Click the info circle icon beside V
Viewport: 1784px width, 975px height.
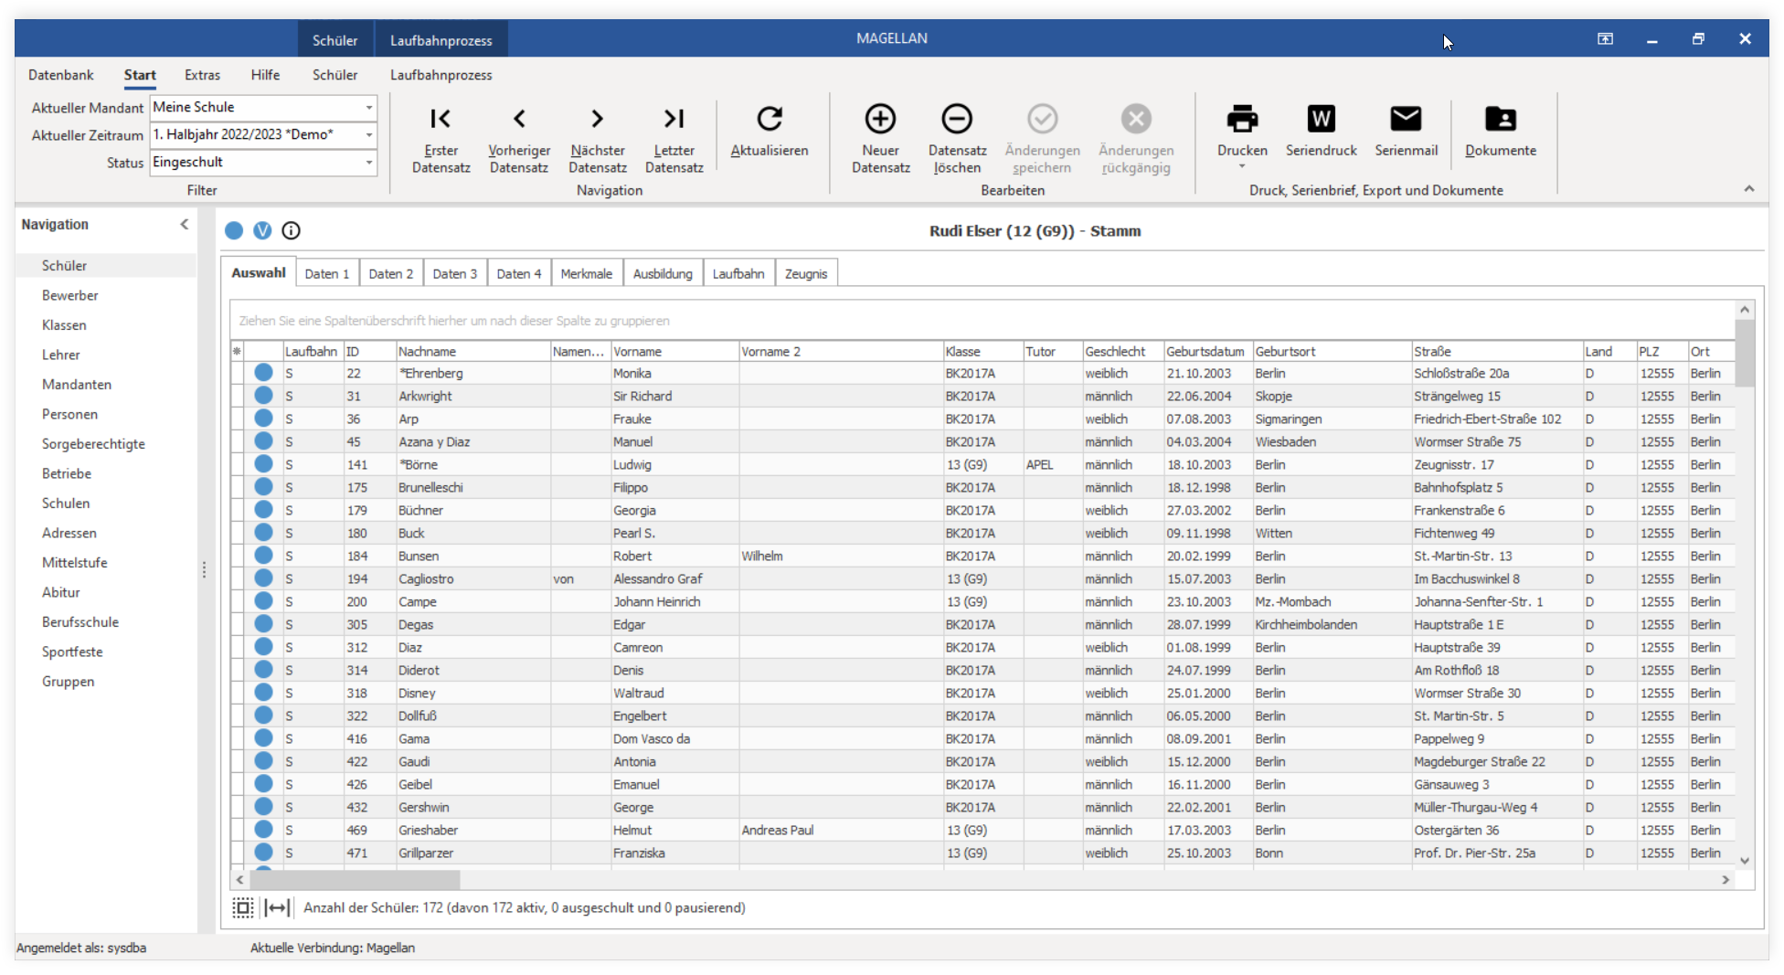(x=291, y=231)
